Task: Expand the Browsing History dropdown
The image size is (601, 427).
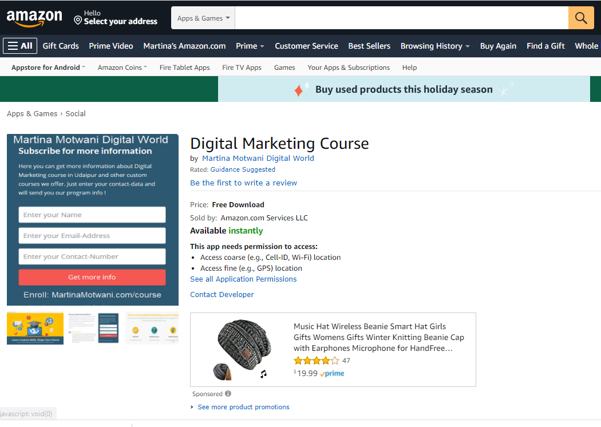Action: click(434, 45)
